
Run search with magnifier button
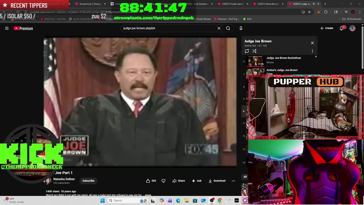tap(228, 28)
